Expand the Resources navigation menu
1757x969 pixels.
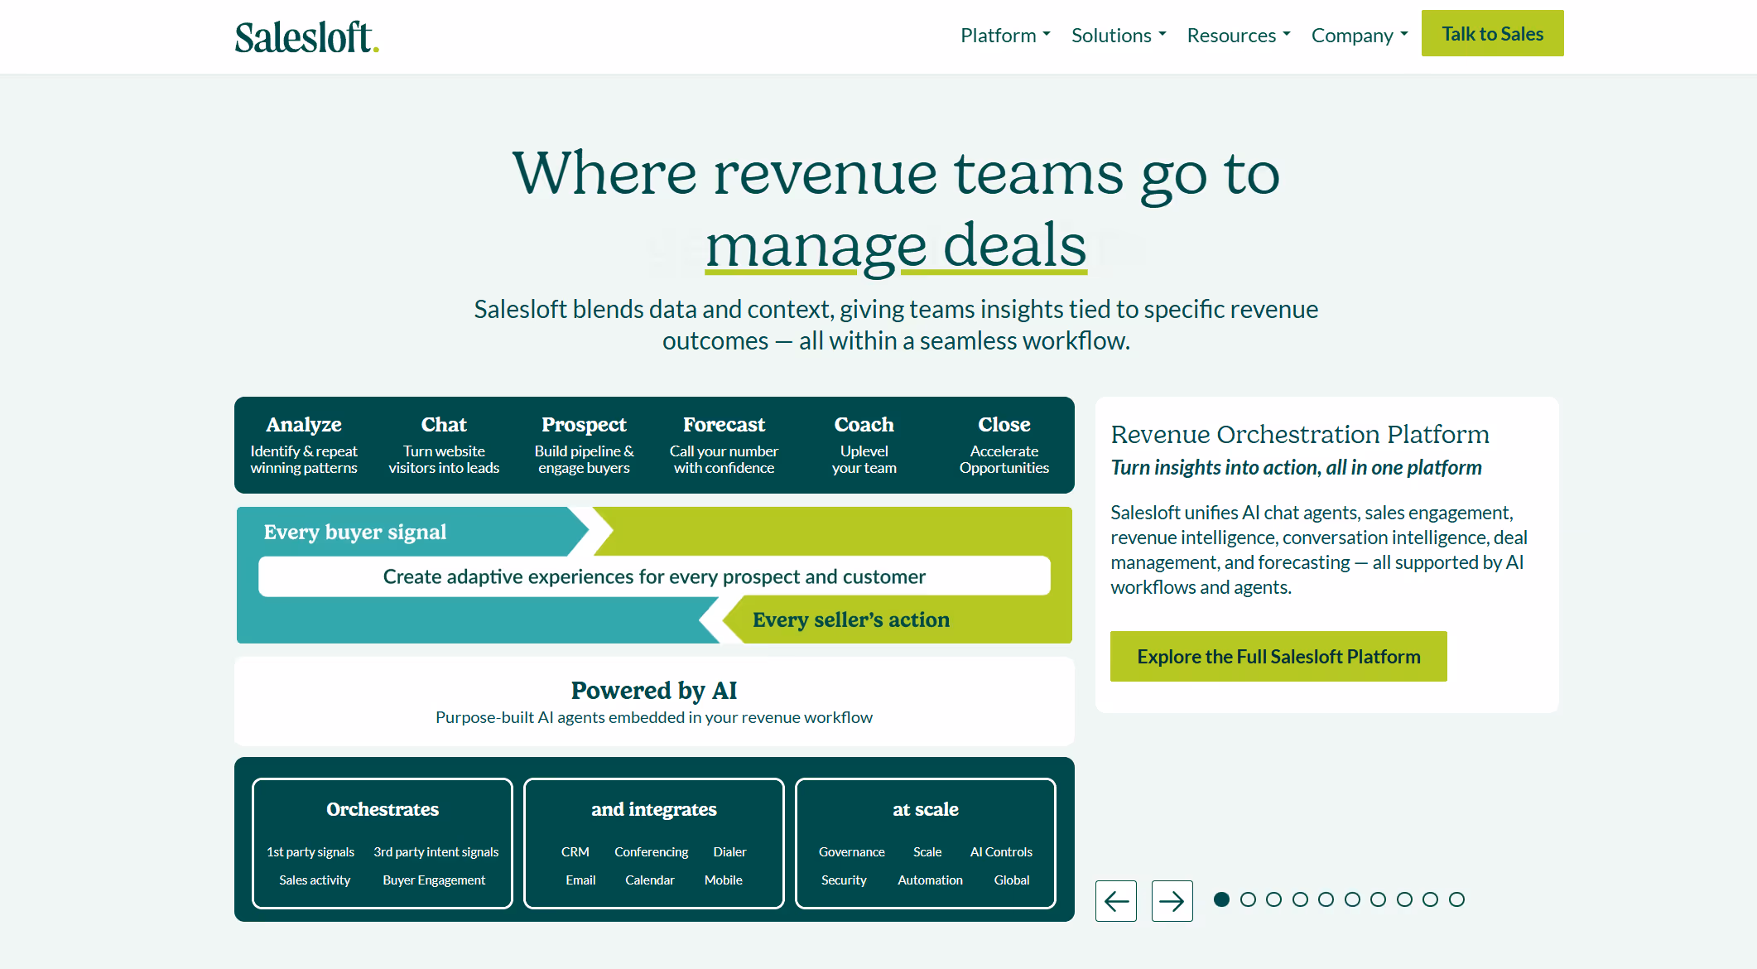[x=1237, y=35]
